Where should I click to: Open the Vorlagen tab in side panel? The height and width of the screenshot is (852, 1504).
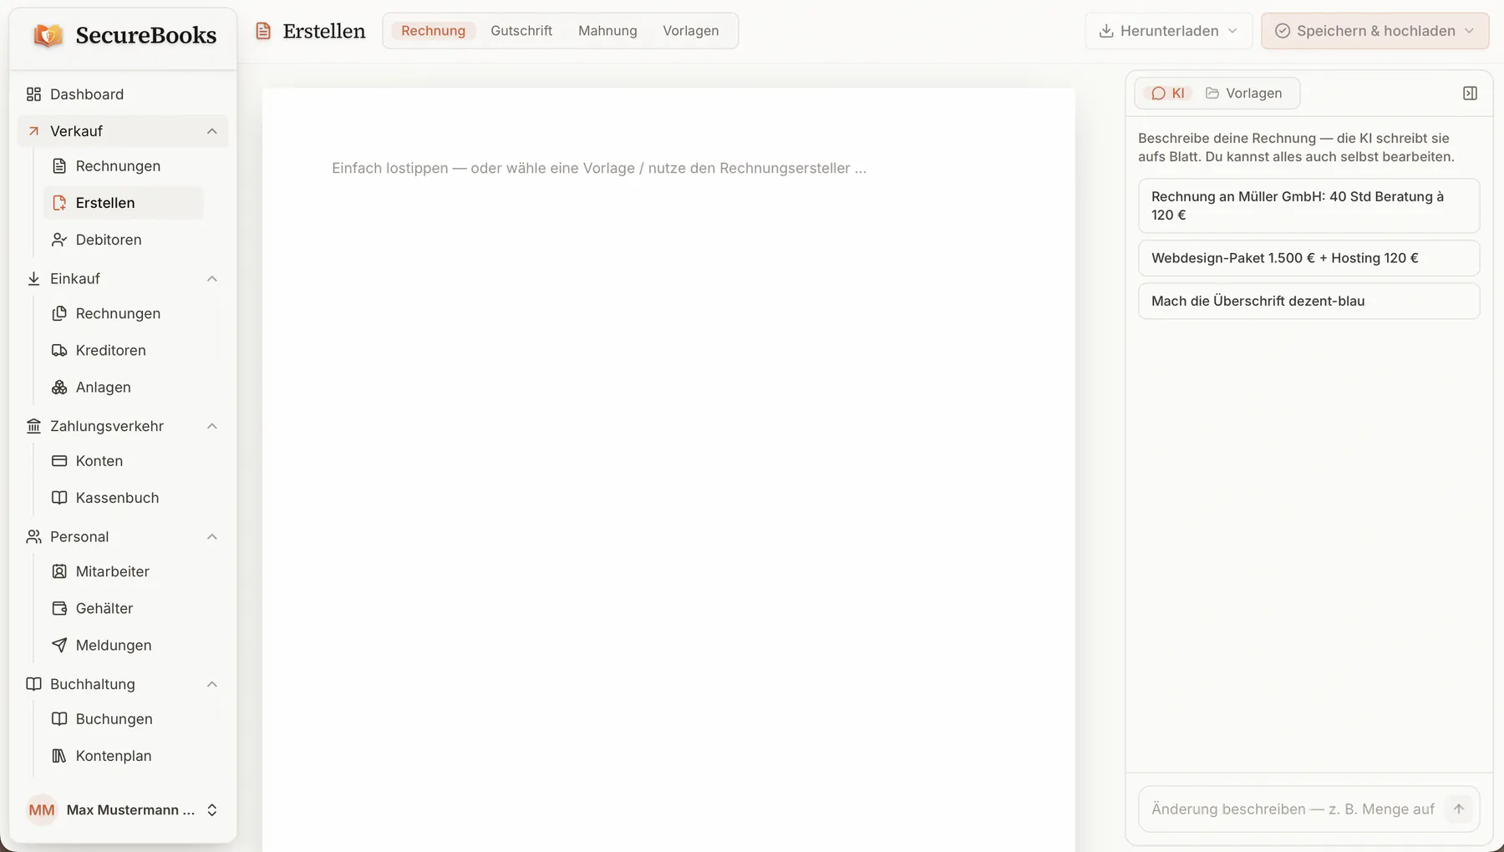click(1244, 94)
